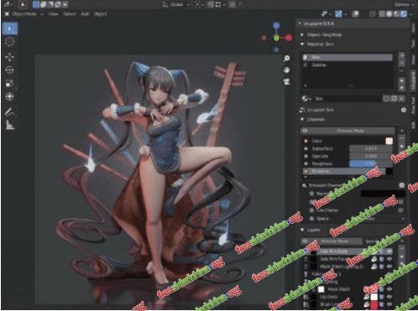The image size is (418, 311).
Task: Open the Select menu
Action: (69, 14)
